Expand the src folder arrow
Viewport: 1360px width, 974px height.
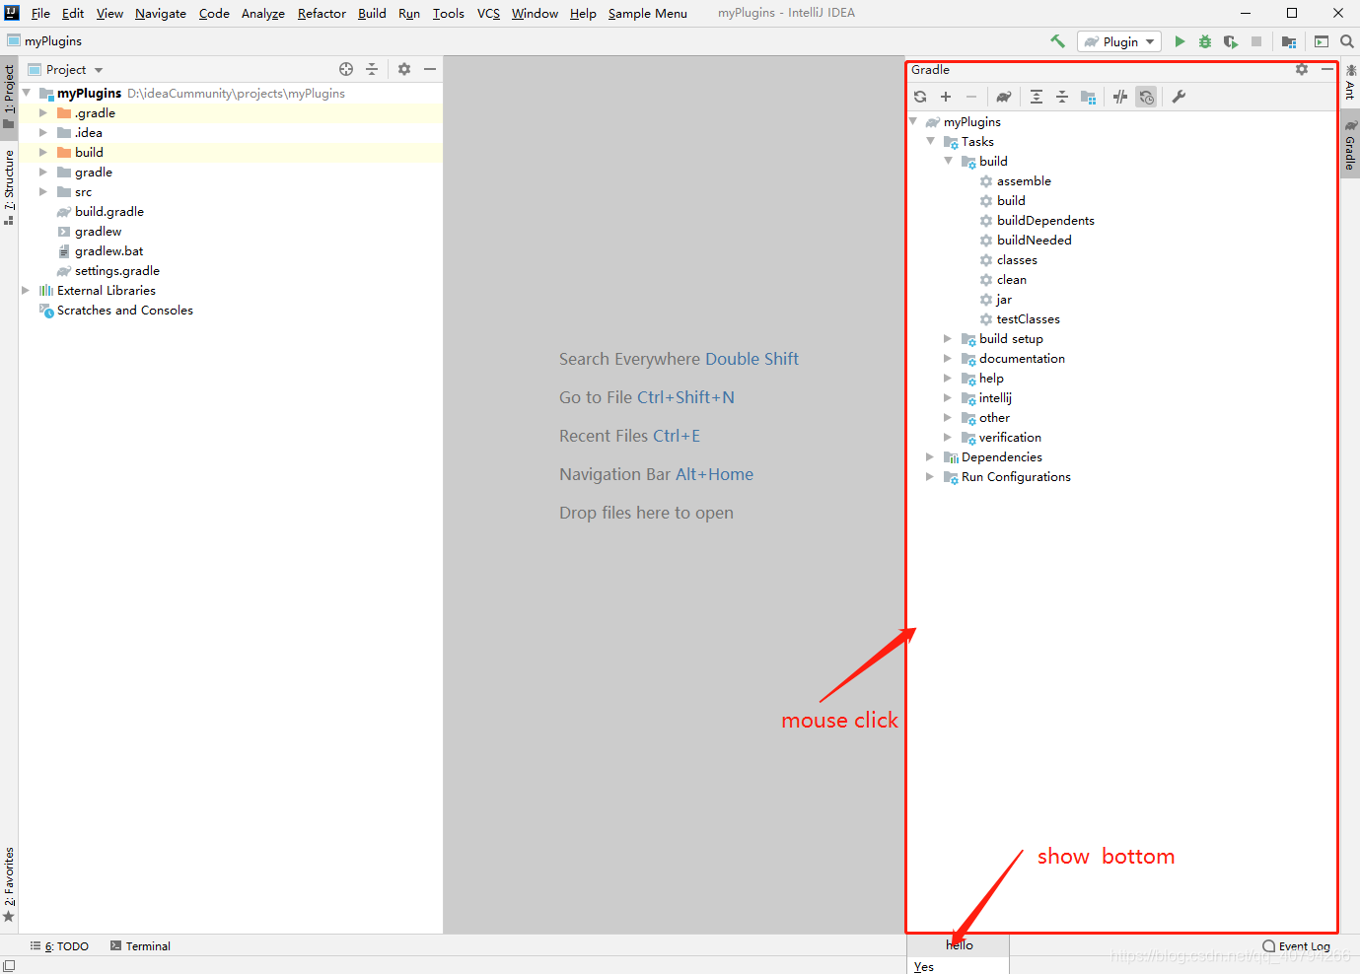point(43,192)
